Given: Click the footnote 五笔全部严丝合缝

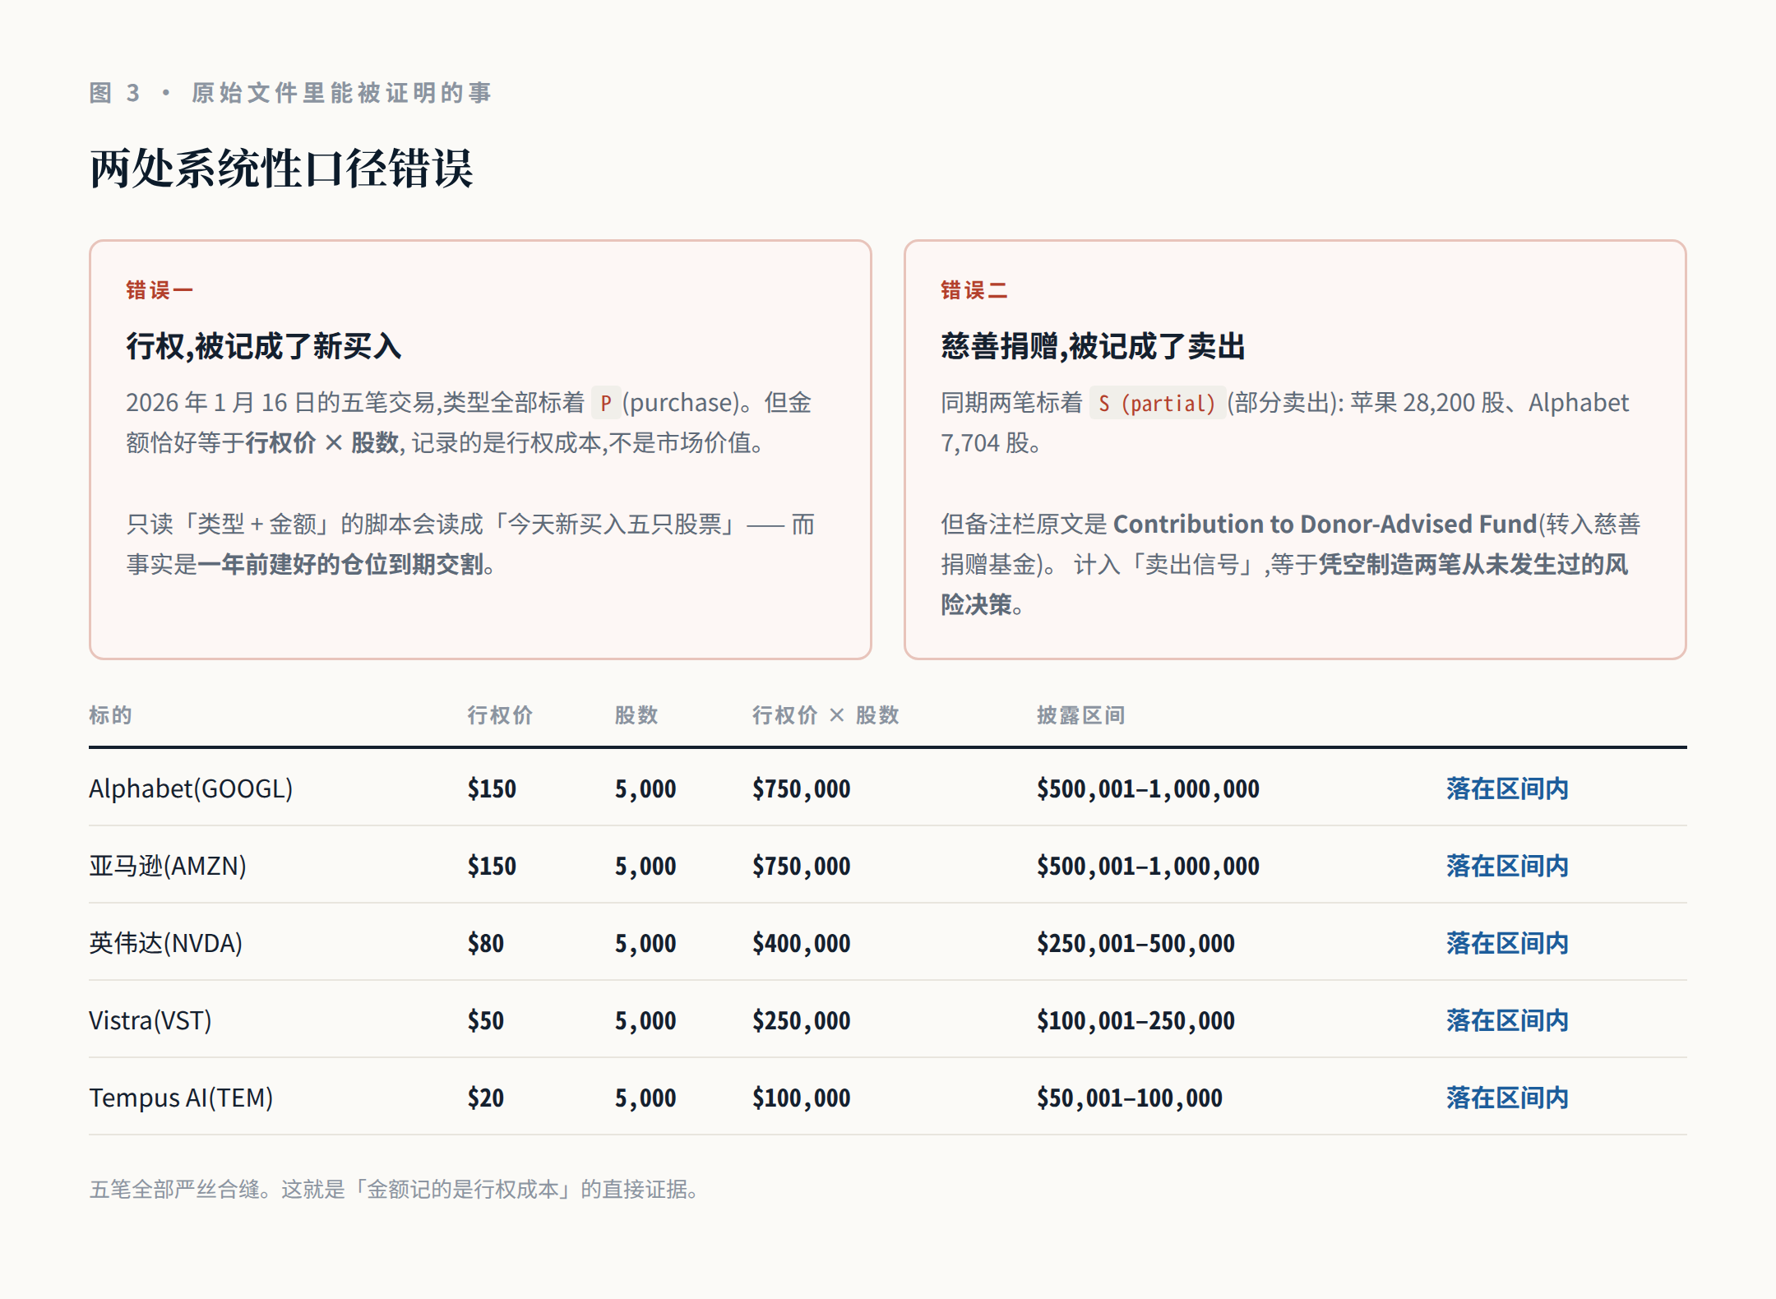Looking at the screenshot, I should [395, 1189].
